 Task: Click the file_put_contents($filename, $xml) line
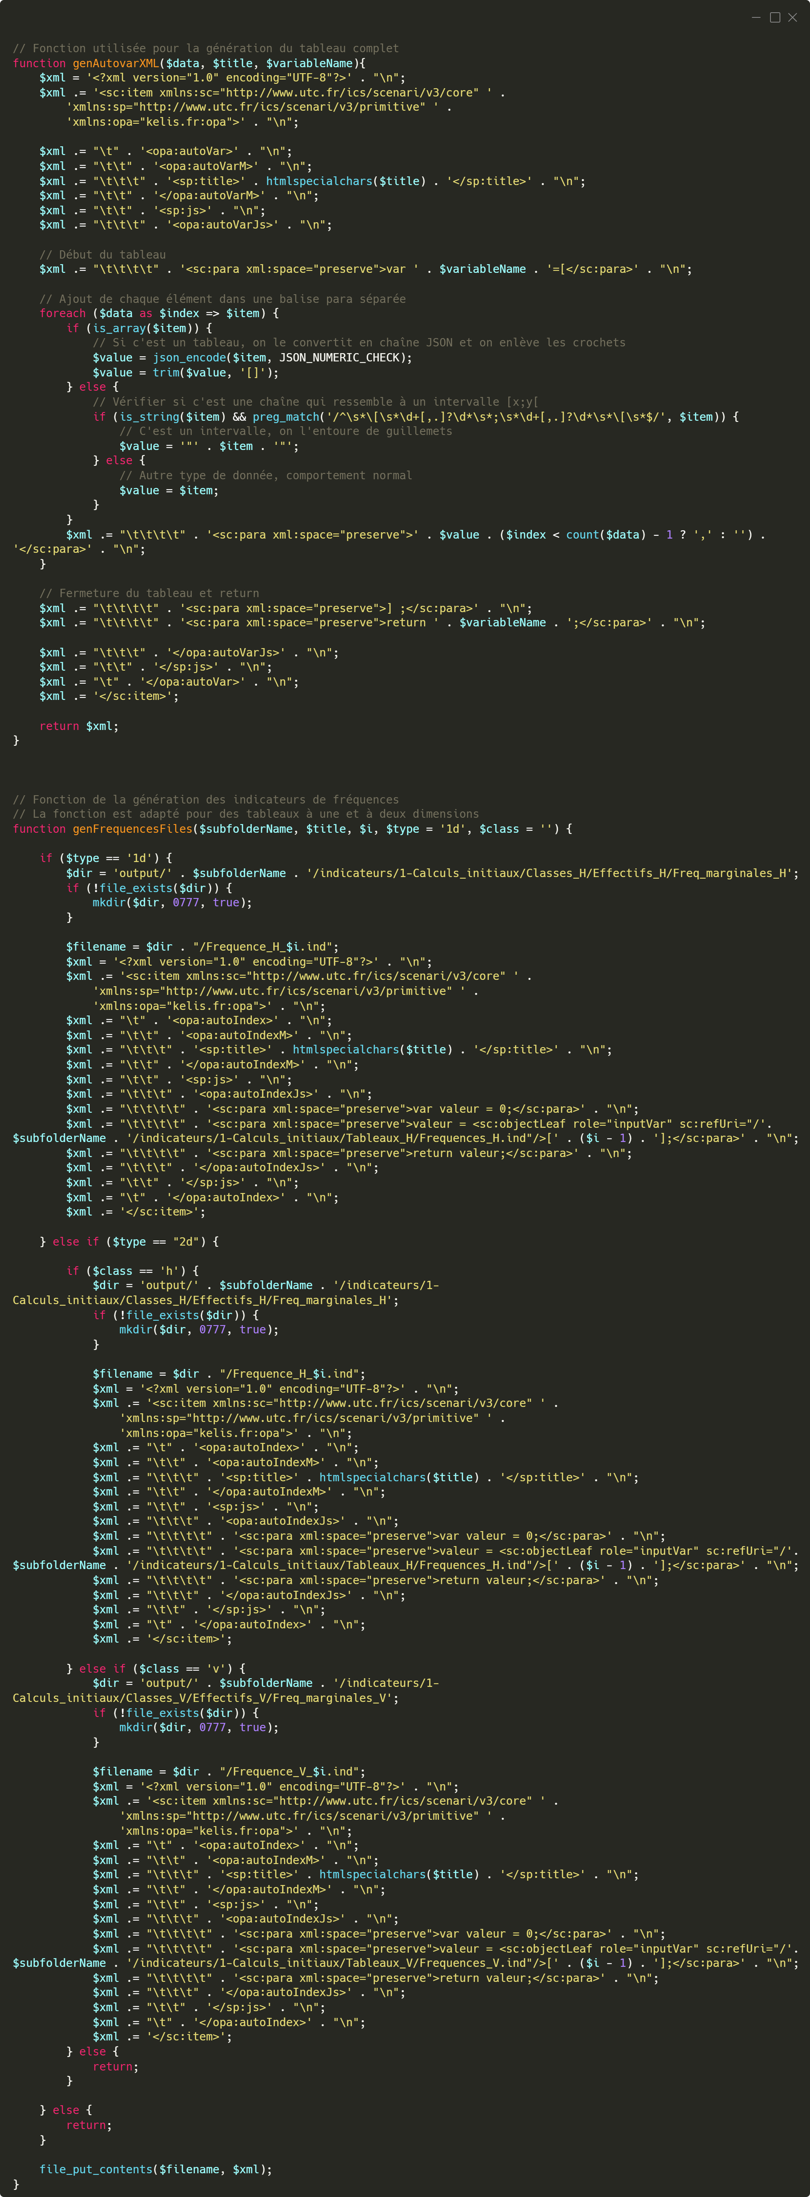click(156, 2169)
